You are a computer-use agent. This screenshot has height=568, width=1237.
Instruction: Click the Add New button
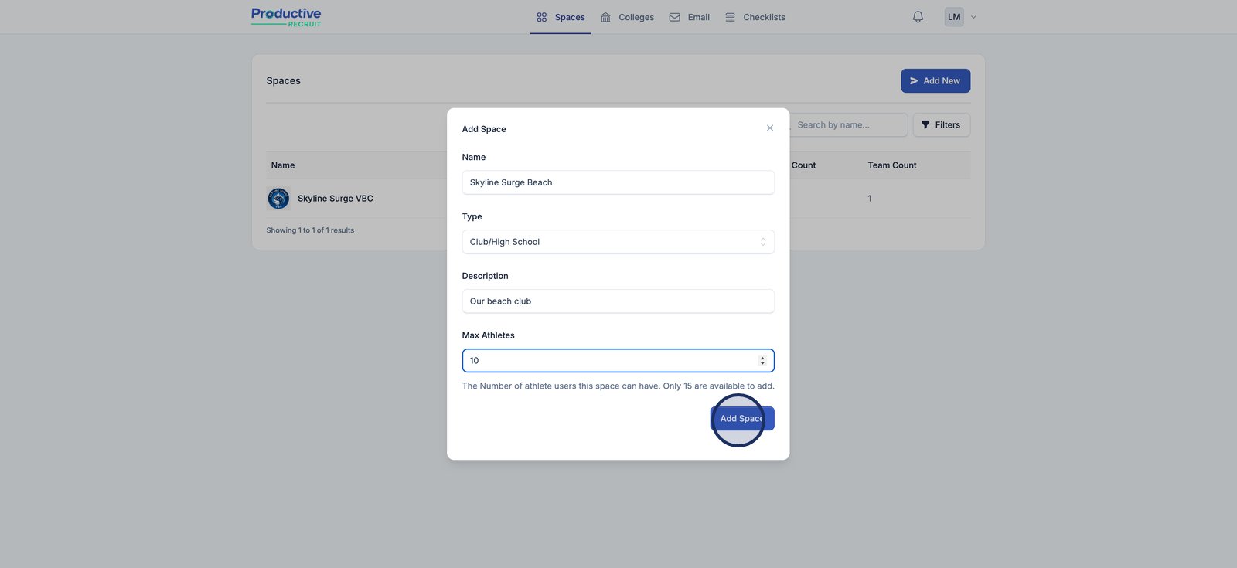pos(935,81)
